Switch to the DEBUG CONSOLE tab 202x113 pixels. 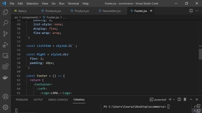[x=58, y=100]
